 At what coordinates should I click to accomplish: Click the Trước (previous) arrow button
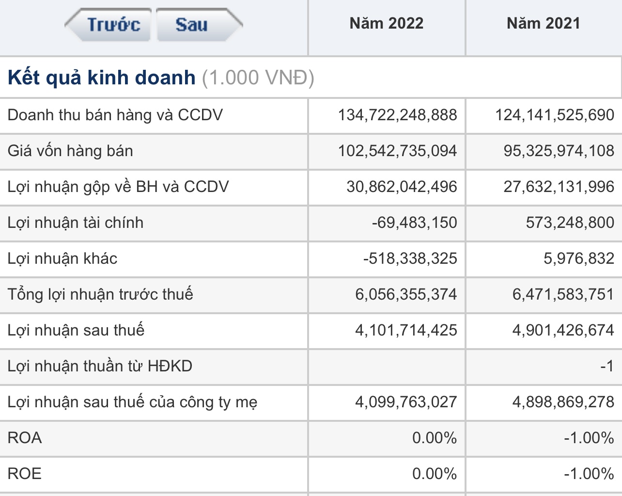pyautogui.click(x=109, y=24)
